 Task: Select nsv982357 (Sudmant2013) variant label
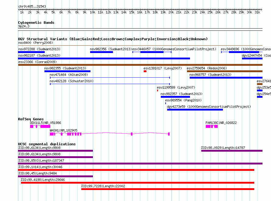pyautogui.click(x=181, y=94)
